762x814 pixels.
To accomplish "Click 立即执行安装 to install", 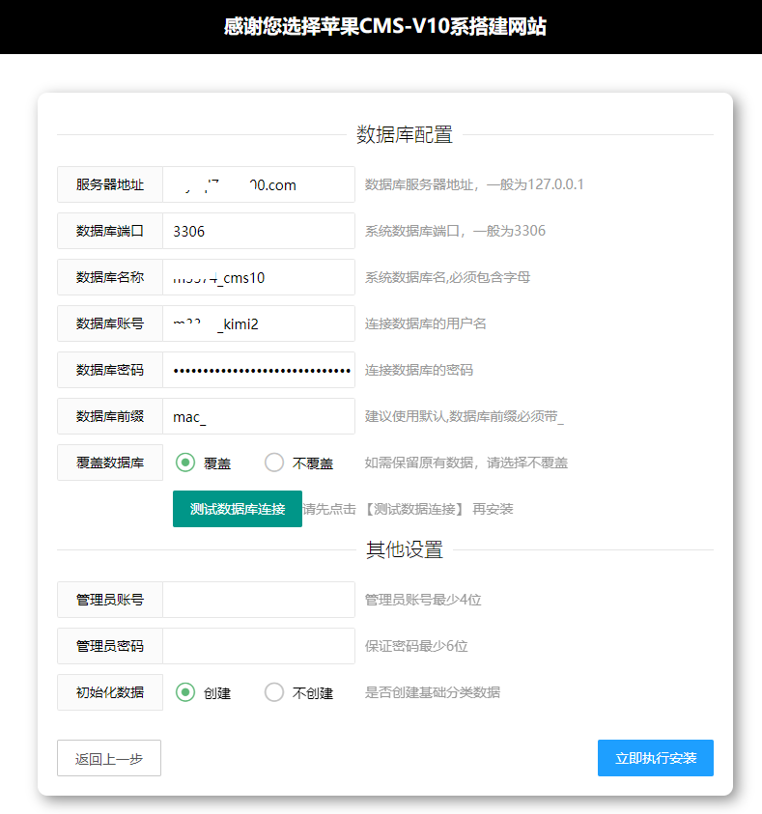I will (656, 758).
